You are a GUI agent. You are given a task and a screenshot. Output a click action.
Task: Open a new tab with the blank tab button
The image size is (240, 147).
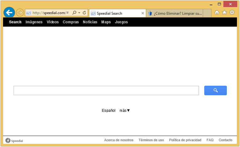pyautogui.click(x=207, y=13)
